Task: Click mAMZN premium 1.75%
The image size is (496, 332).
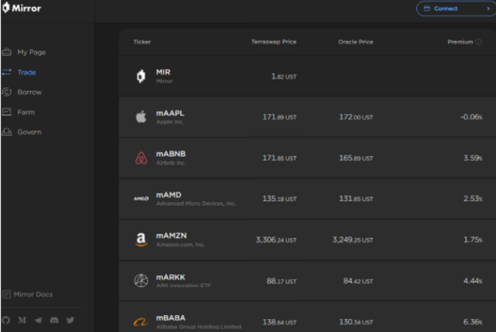Action: click(473, 240)
